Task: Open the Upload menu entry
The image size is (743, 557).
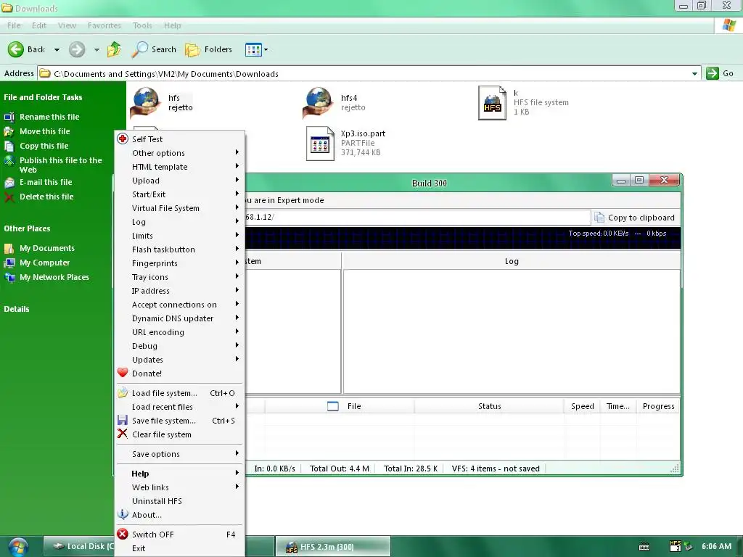Action: click(x=180, y=180)
